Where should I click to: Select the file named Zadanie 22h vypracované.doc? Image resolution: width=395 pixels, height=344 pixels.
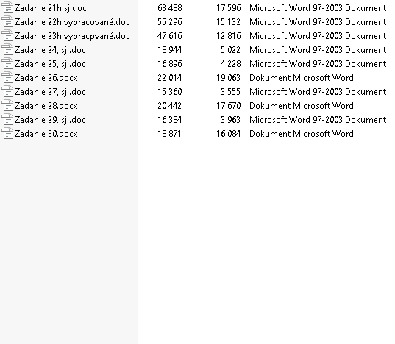(72, 22)
